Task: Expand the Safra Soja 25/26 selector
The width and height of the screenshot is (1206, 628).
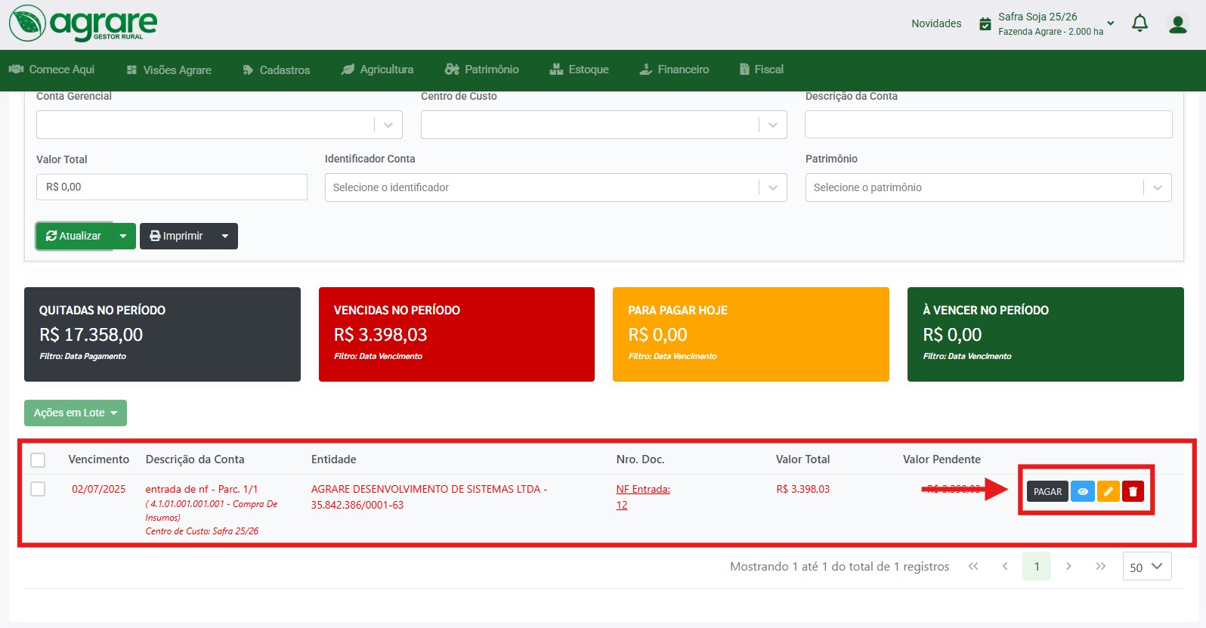Action: (1110, 23)
